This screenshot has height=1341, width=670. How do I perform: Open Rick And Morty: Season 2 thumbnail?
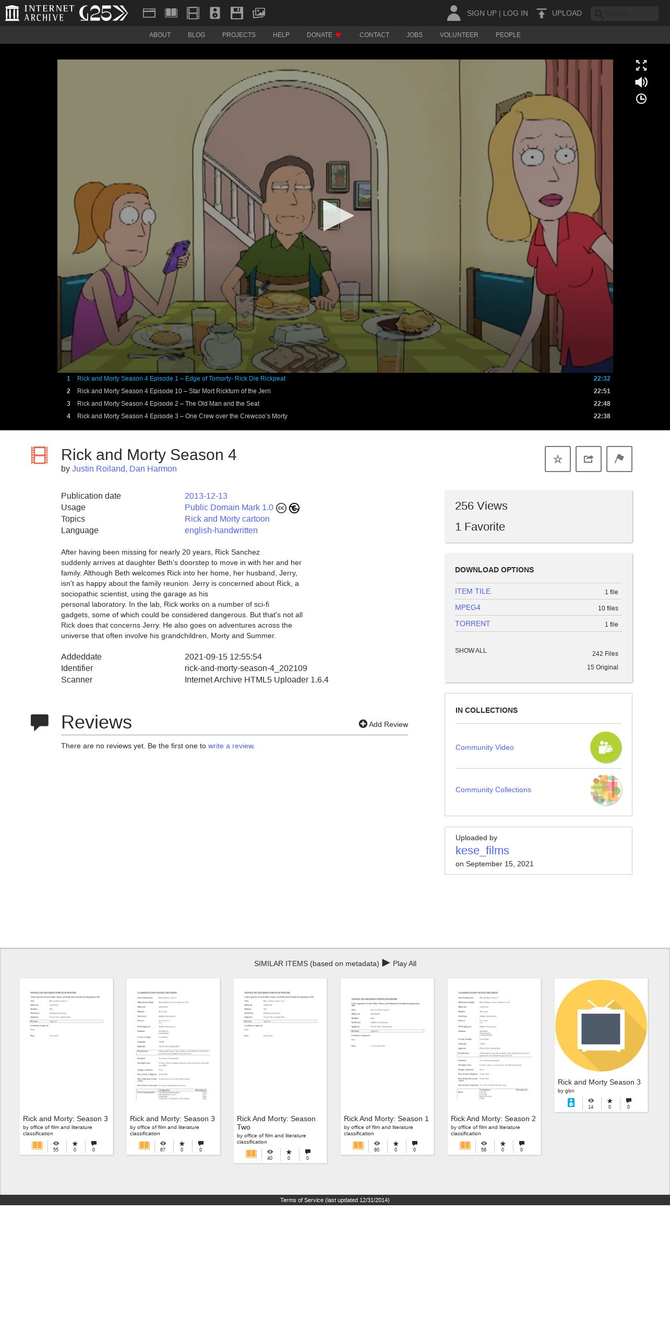pos(494,1045)
